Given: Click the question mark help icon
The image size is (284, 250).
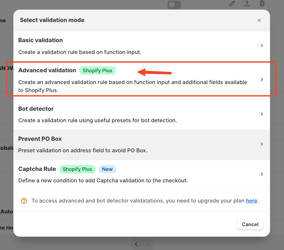Looking at the screenshot, I should pyautogui.click(x=24, y=201).
